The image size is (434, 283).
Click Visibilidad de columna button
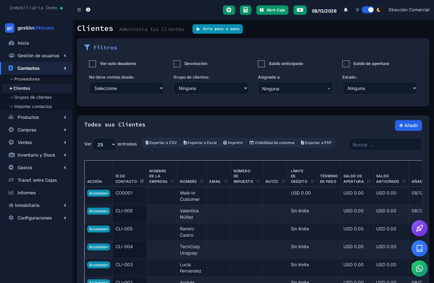pos(272,143)
